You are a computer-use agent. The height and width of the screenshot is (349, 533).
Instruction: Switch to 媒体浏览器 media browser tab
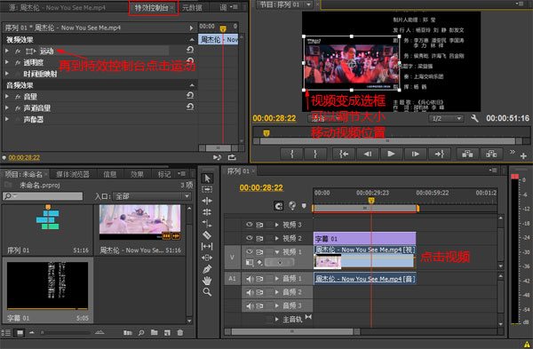[73, 174]
